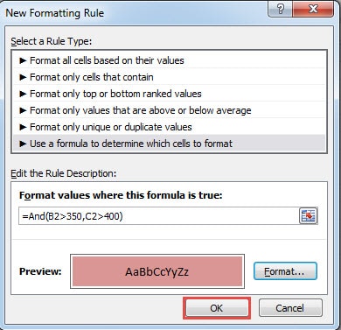Click into the =And(B2>350,C2>400) formula field
The height and width of the screenshot is (330, 341).
[x=159, y=216]
